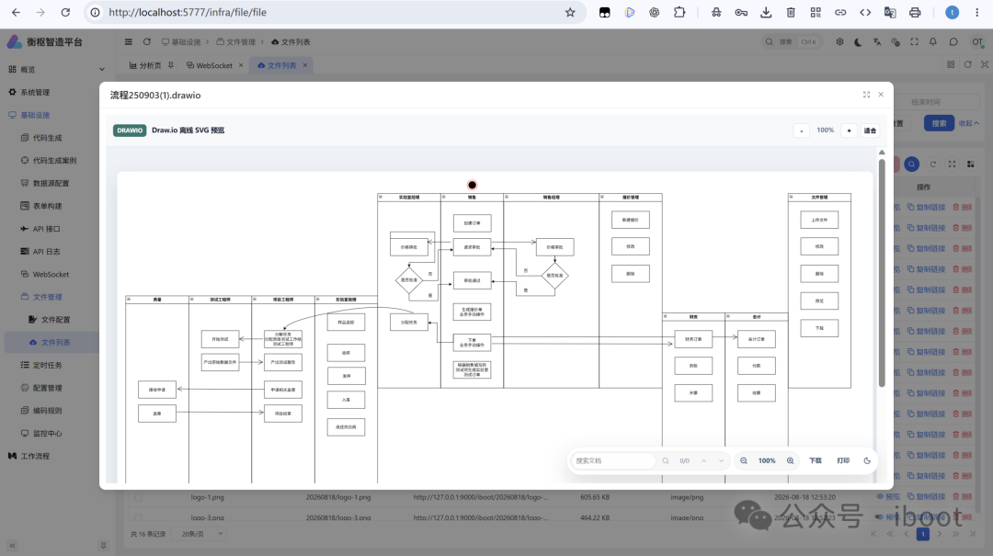Image resolution: width=993 pixels, height=556 pixels.
Task: Toggle the header dark mode moon icon
Action: pos(858,41)
